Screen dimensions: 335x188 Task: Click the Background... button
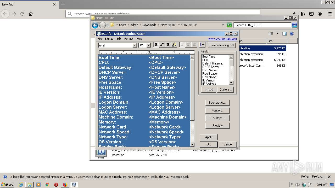click(217, 103)
